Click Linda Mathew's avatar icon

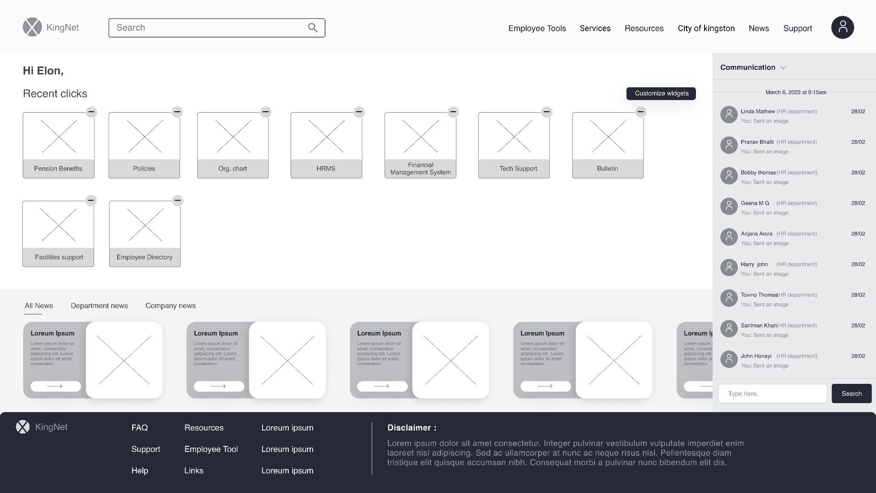pos(729,115)
